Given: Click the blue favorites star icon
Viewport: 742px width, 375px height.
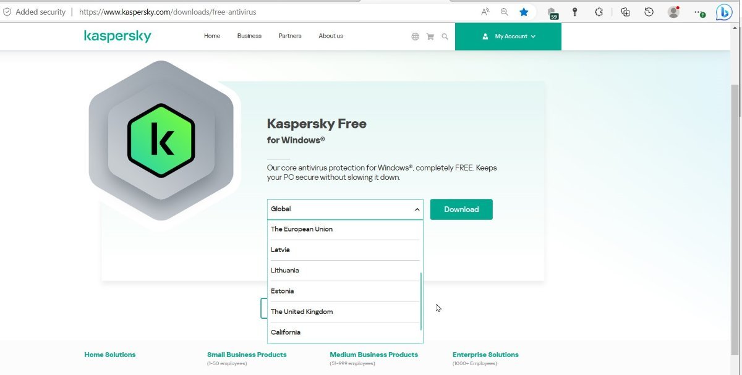Looking at the screenshot, I should coord(524,12).
